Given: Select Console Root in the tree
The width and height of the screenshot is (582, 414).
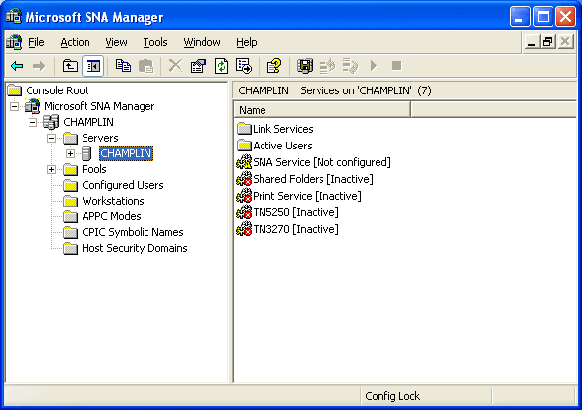Looking at the screenshot, I should point(57,90).
